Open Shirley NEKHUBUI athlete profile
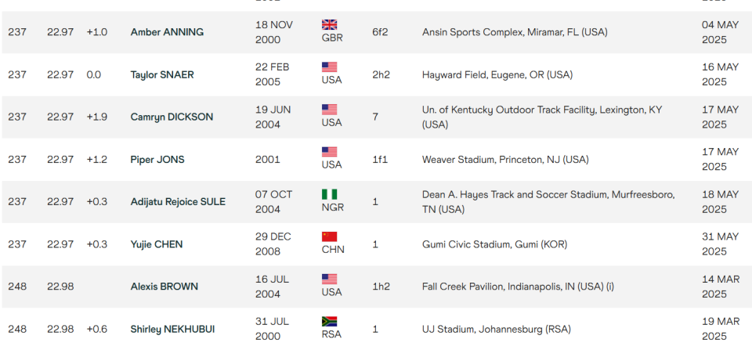The width and height of the screenshot is (752, 350). [x=172, y=330]
